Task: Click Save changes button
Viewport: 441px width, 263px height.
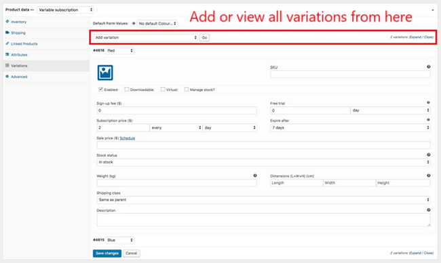Action: 107,253
